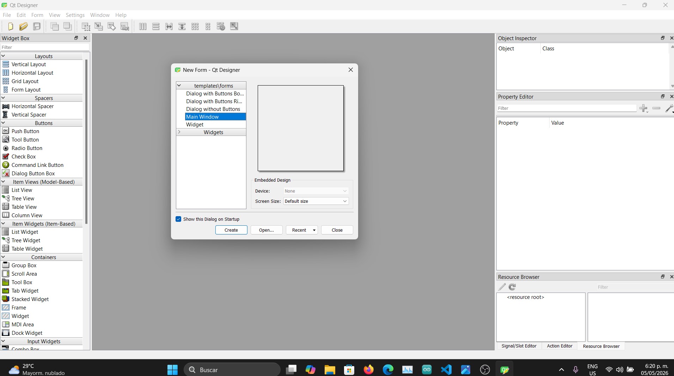The image size is (674, 376).
Task: Click the Resource Browser filter field
Action: [635, 287]
